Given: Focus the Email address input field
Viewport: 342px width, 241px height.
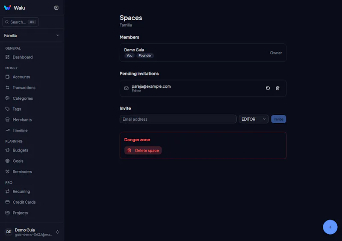Looking at the screenshot, I should pyautogui.click(x=178, y=119).
